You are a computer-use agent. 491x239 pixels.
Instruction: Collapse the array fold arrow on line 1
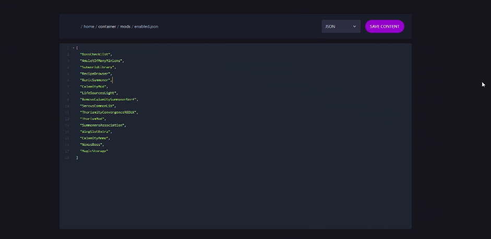click(74, 48)
